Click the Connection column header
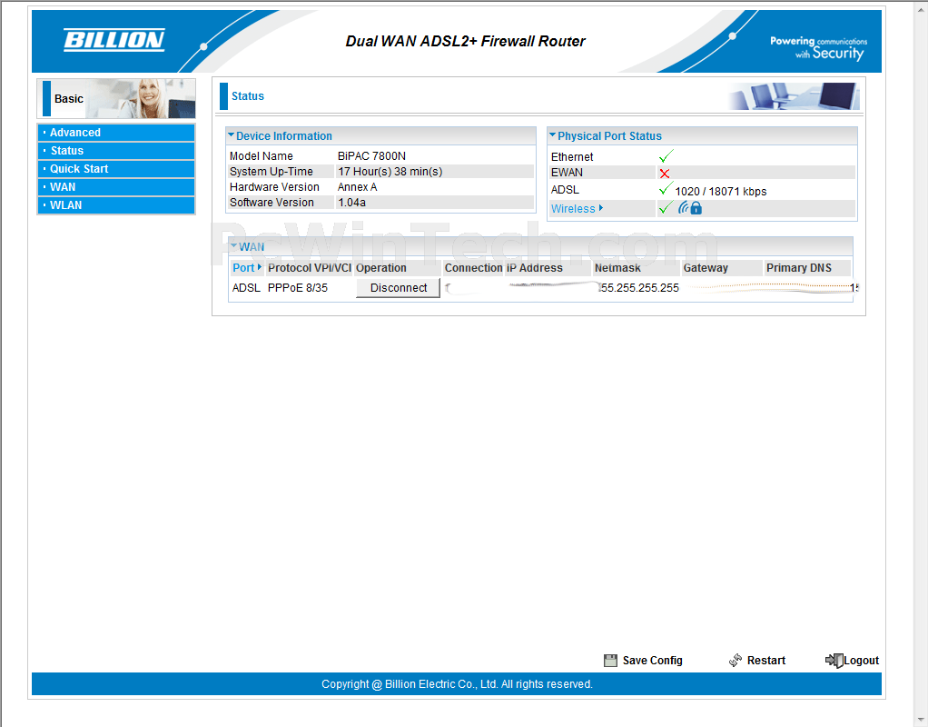The width and height of the screenshot is (928, 727). click(473, 268)
